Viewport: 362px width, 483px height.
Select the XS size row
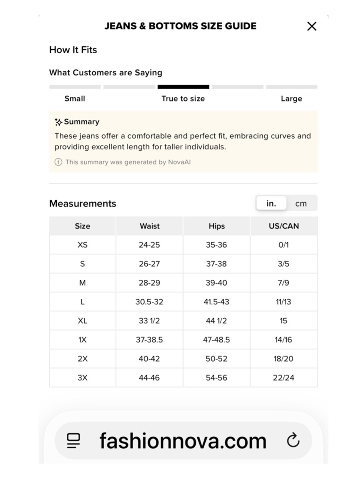(183, 245)
